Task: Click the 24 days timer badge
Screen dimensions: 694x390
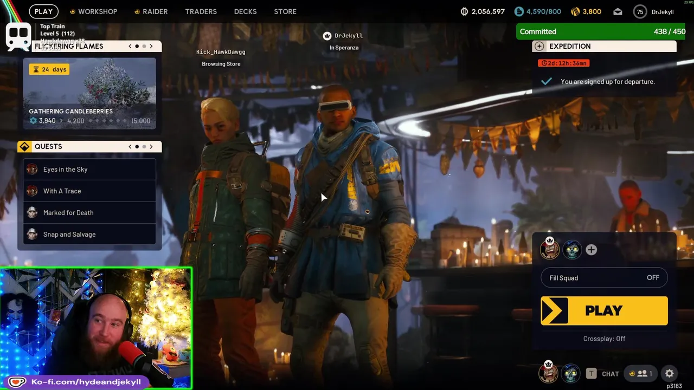Action: click(x=49, y=69)
